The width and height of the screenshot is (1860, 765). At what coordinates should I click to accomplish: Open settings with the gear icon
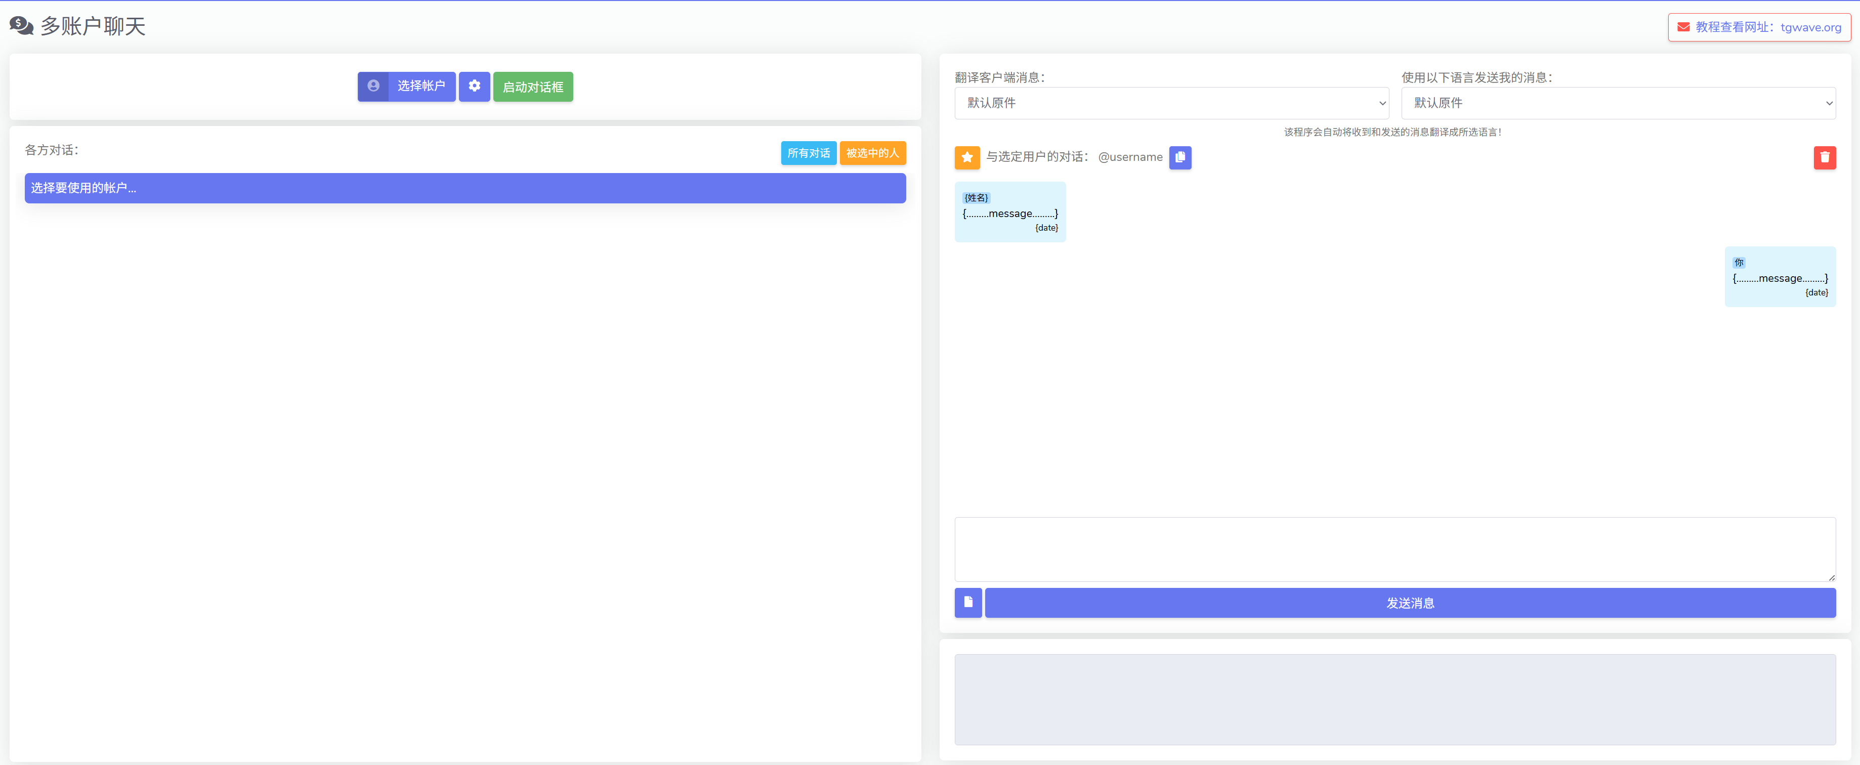pyautogui.click(x=475, y=86)
